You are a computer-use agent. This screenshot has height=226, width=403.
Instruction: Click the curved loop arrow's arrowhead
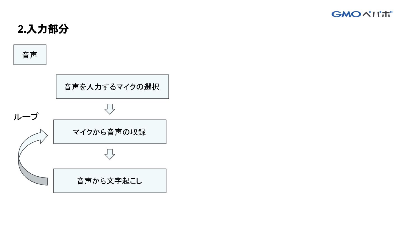[44, 136]
